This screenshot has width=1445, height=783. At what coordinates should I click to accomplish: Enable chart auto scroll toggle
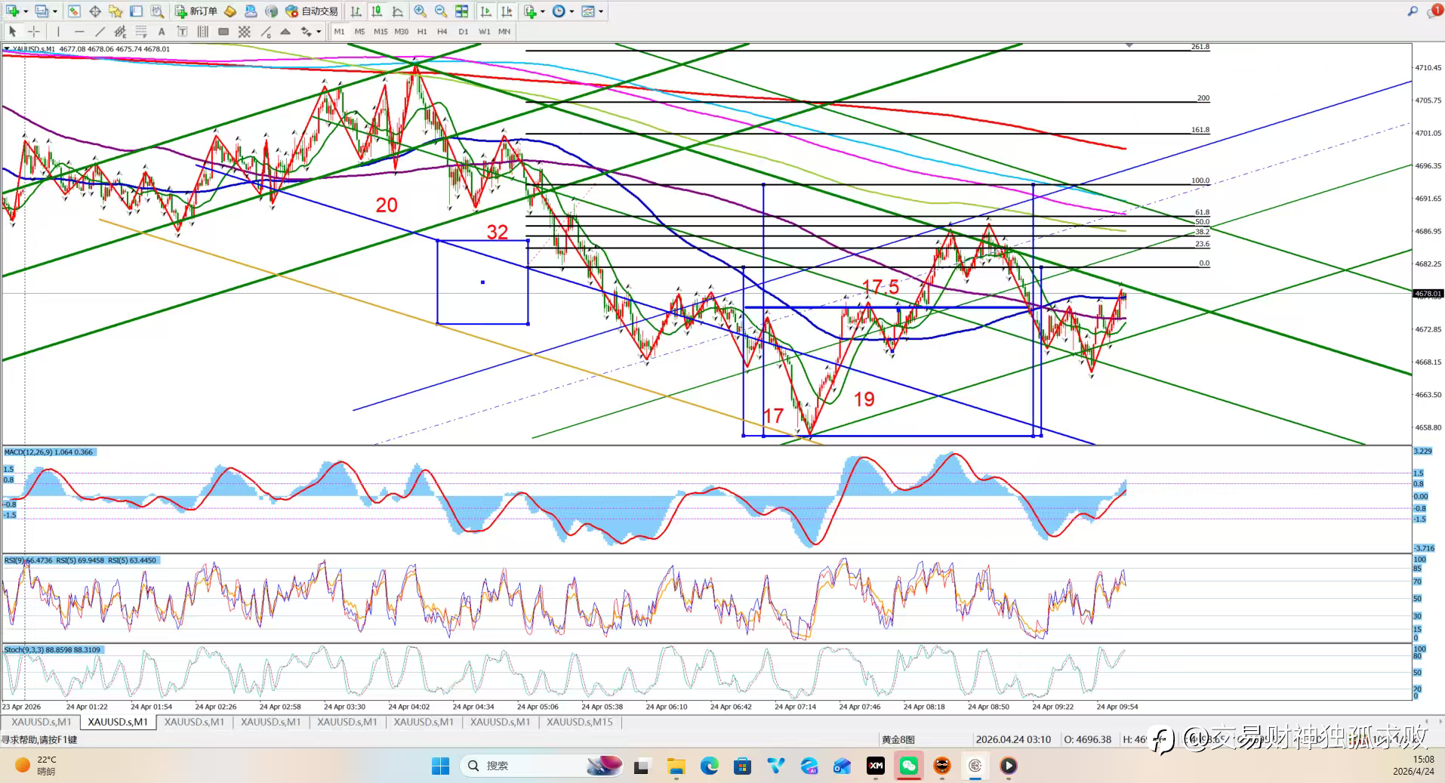point(486,11)
